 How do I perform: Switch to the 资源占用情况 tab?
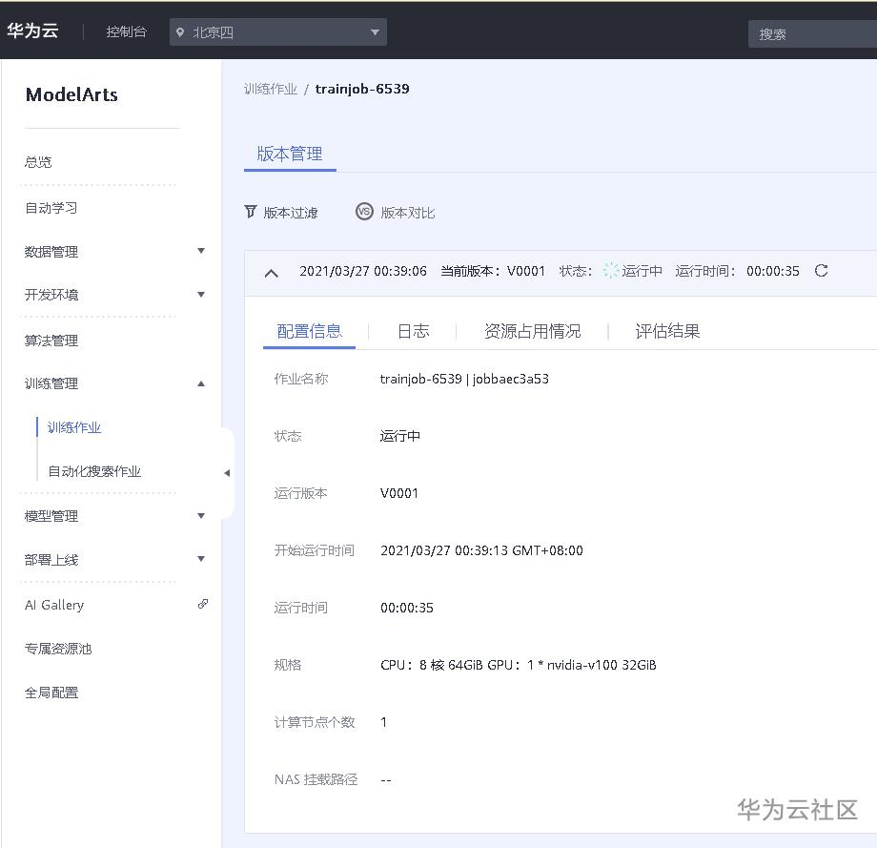533,331
